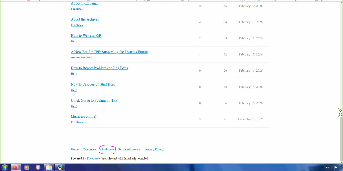Click the date in 'How to Write an OP' row

tap(251, 38)
